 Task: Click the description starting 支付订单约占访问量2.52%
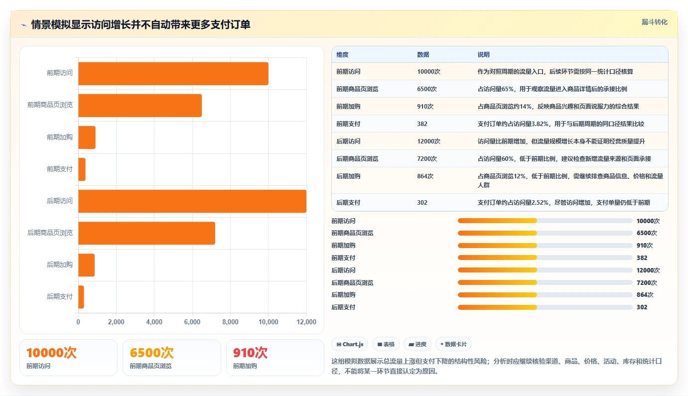564,203
